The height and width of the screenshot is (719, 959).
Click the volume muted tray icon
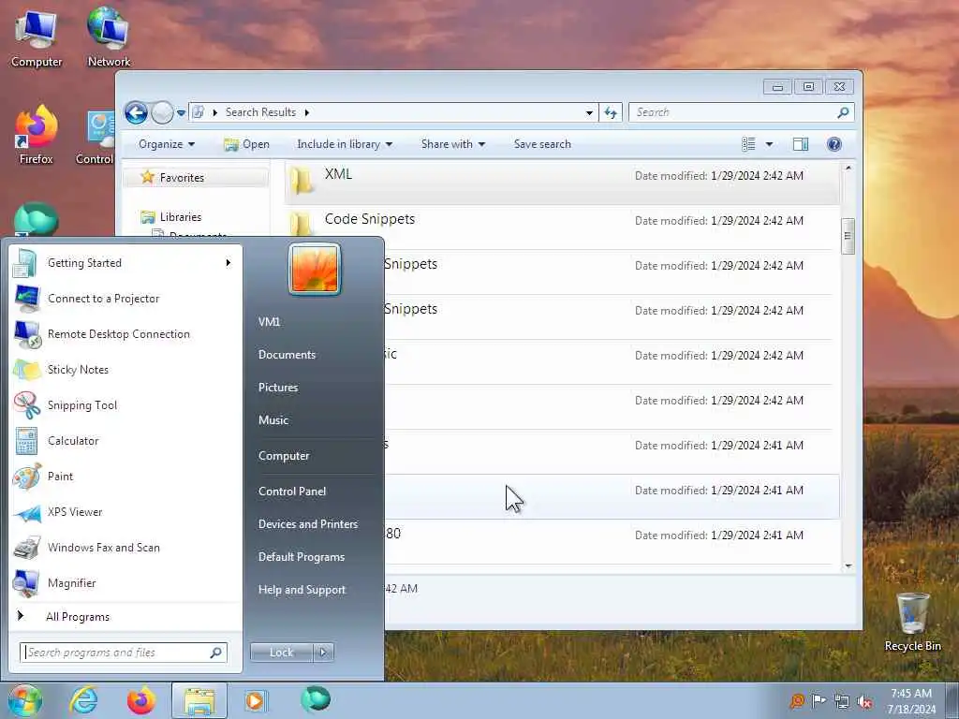tap(864, 701)
